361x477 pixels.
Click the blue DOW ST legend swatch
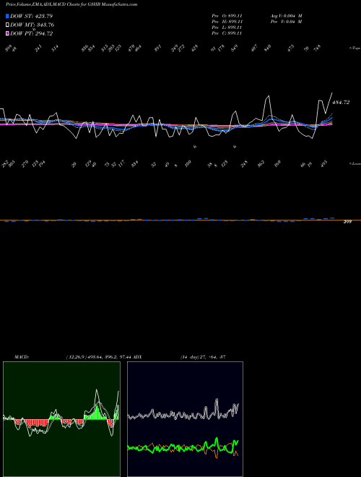pyautogui.click(x=7, y=16)
